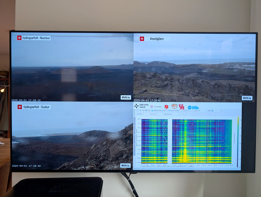Open RUV.is link on Þorbjörn feed

246,98
